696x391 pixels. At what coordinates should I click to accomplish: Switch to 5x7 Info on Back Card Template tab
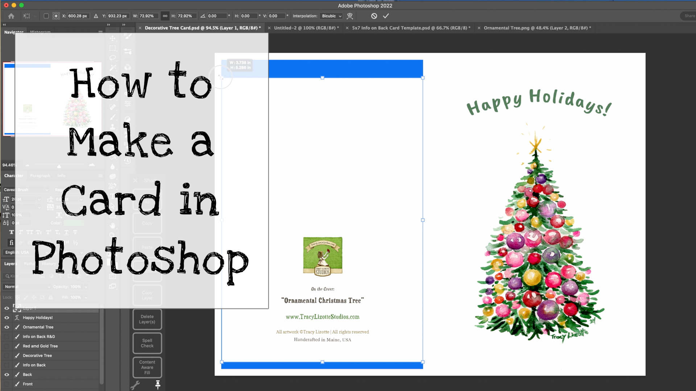point(411,28)
